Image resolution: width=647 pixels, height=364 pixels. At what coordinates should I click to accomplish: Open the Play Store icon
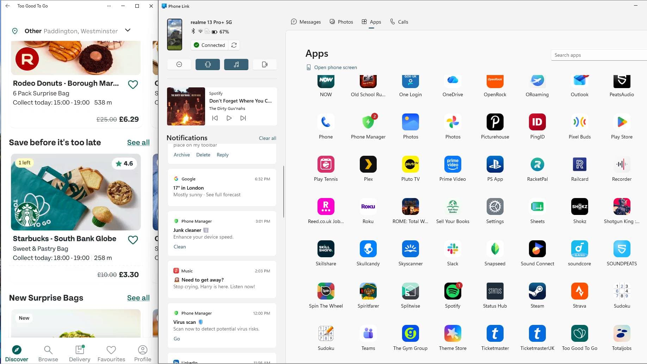coord(622,122)
